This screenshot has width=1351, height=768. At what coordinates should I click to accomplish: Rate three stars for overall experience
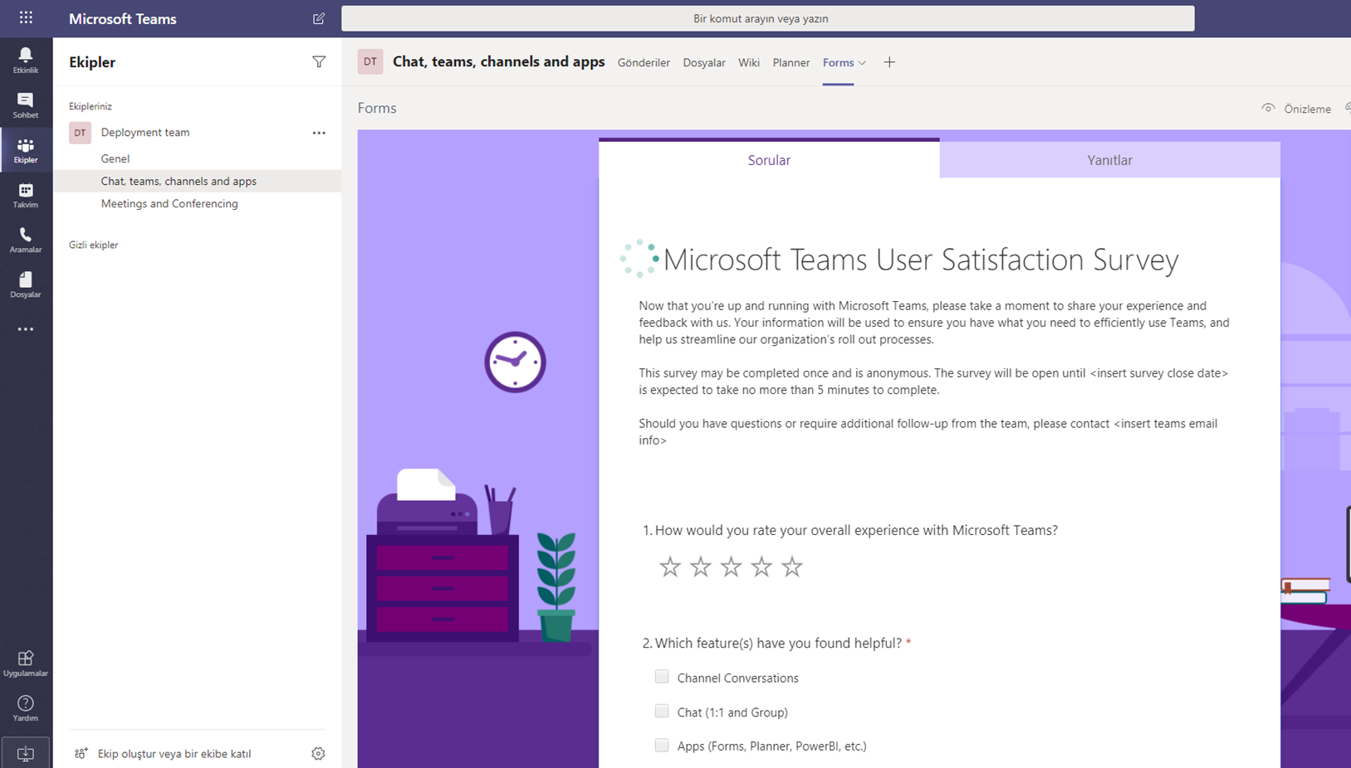(731, 566)
